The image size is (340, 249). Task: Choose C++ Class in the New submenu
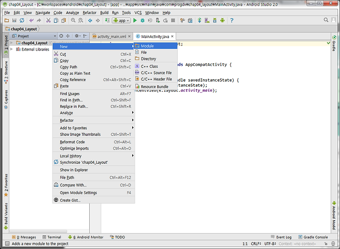tap(156, 66)
